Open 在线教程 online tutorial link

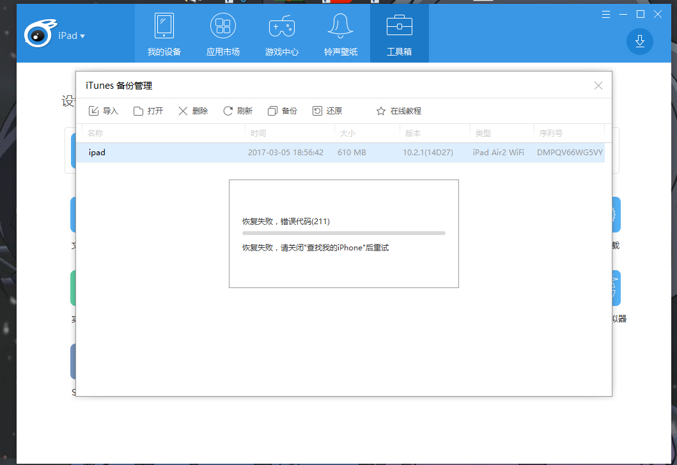pos(399,111)
